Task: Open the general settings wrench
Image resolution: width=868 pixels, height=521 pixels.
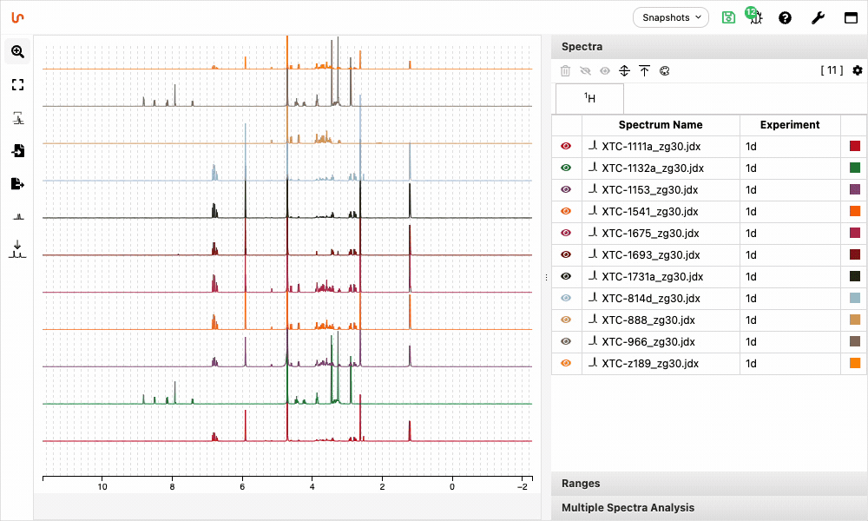Action: click(818, 17)
